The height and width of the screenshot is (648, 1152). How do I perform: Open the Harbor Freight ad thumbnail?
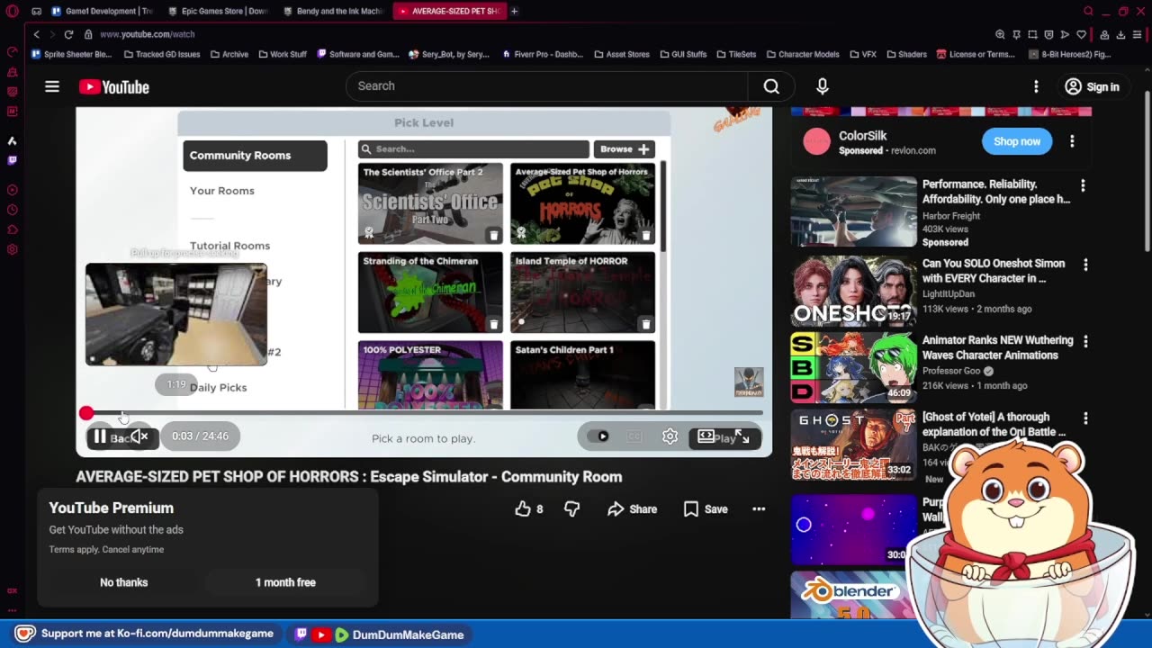pyautogui.click(x=853, y=211)
